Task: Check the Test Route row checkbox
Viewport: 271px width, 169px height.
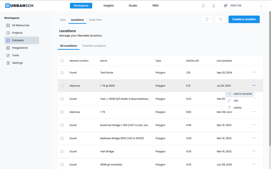Action: coord(62,73)
